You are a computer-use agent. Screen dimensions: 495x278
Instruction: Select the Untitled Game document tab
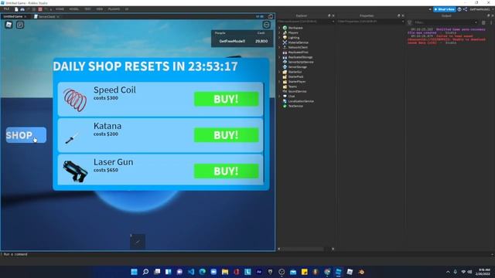(x=15, y=16)
